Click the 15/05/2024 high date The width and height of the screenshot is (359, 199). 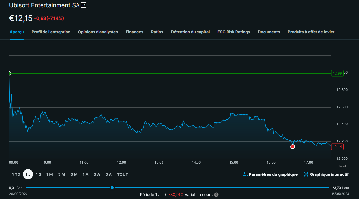coord(340,194)
